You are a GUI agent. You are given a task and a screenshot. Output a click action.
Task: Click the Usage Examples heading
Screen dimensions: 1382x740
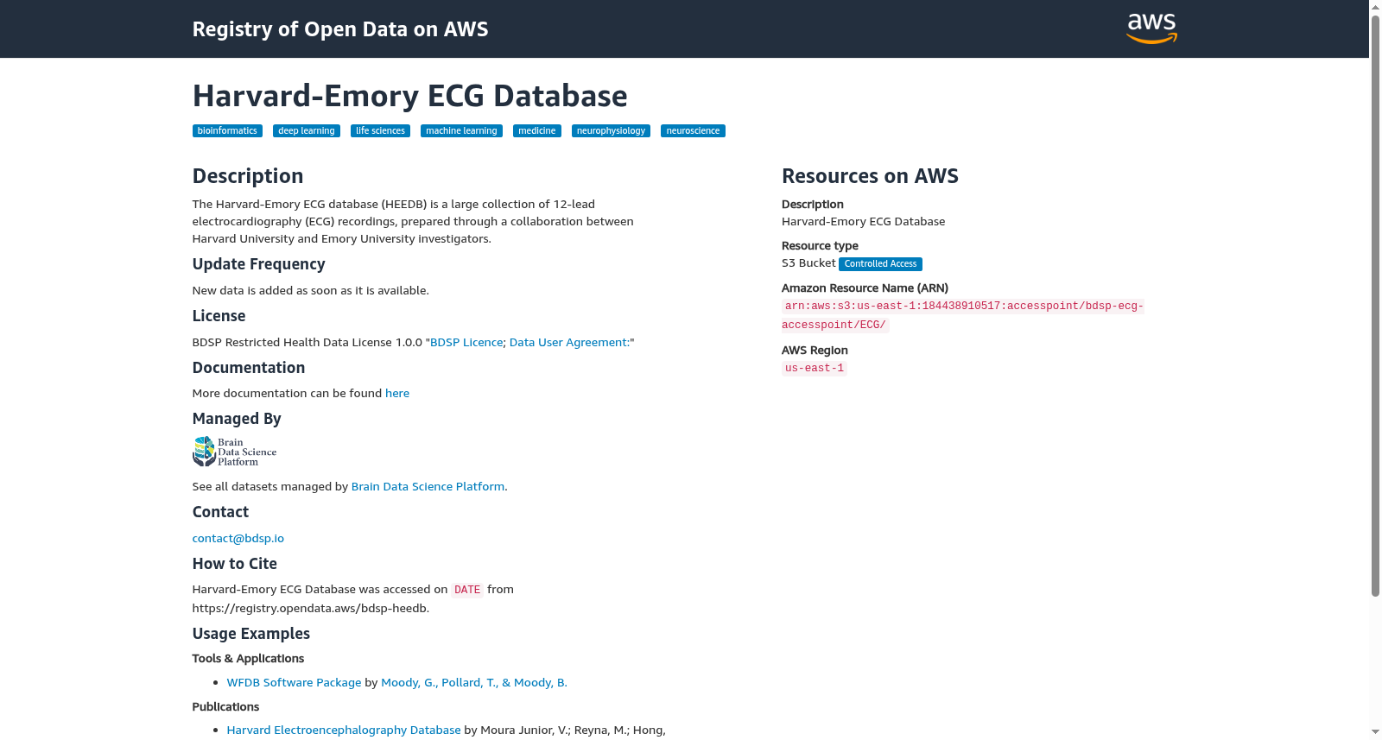(251, 634)
